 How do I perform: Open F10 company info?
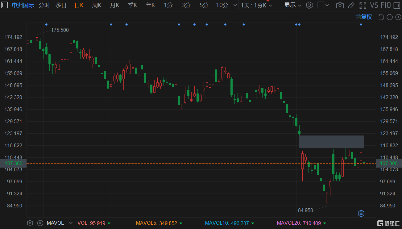tap(386, 5)
